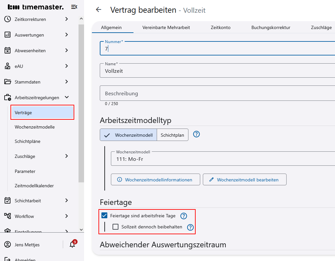Open the Zeitkorrekturen clock icon in sidebar

point(7,19)
